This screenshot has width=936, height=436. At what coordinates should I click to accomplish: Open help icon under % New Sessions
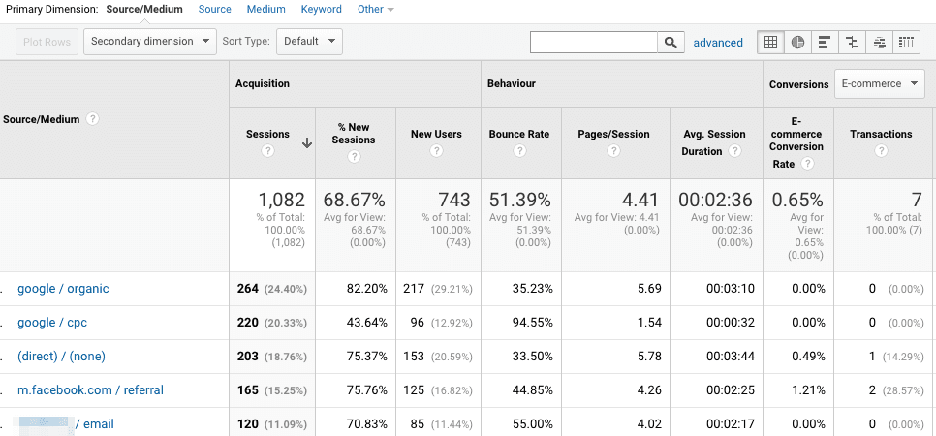[354, 157]
